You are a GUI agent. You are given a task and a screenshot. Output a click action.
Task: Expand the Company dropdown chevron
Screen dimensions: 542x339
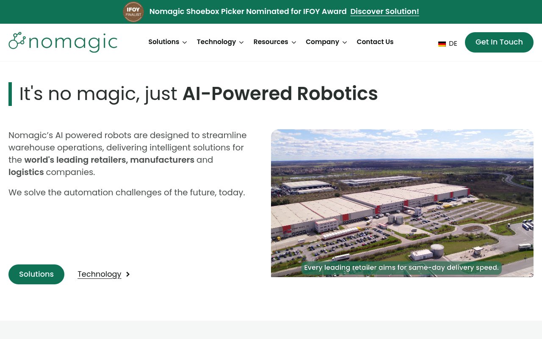[345, 42]
